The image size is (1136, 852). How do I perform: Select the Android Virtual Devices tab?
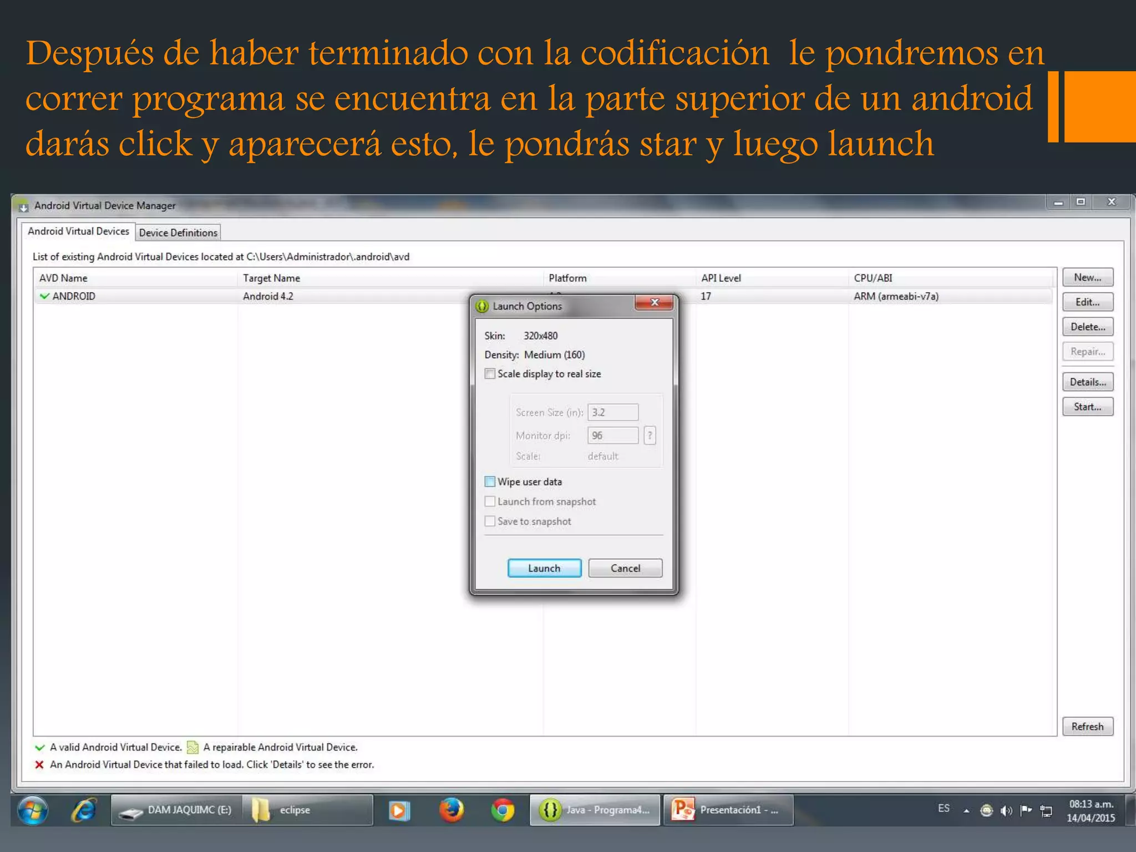[x=78, y=231]
